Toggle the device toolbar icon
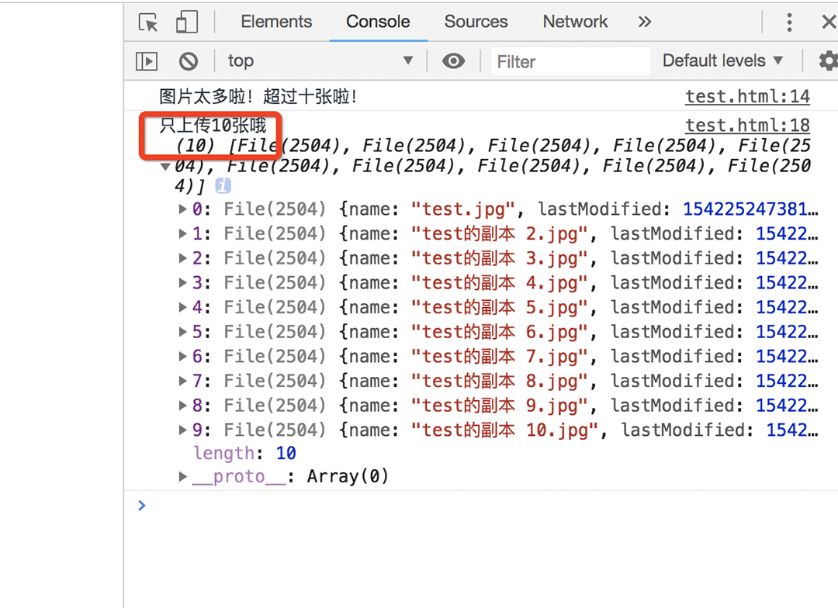Image resolution: width=838 pixels, height=608 pixels. 186,22
